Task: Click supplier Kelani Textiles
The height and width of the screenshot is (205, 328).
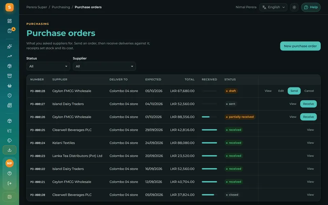Action: point(64,143)
